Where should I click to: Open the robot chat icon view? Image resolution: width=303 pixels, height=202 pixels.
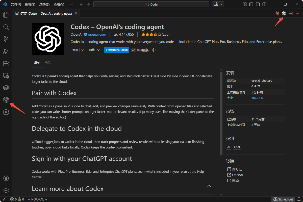pyautogui.click(x=6, y=112)
